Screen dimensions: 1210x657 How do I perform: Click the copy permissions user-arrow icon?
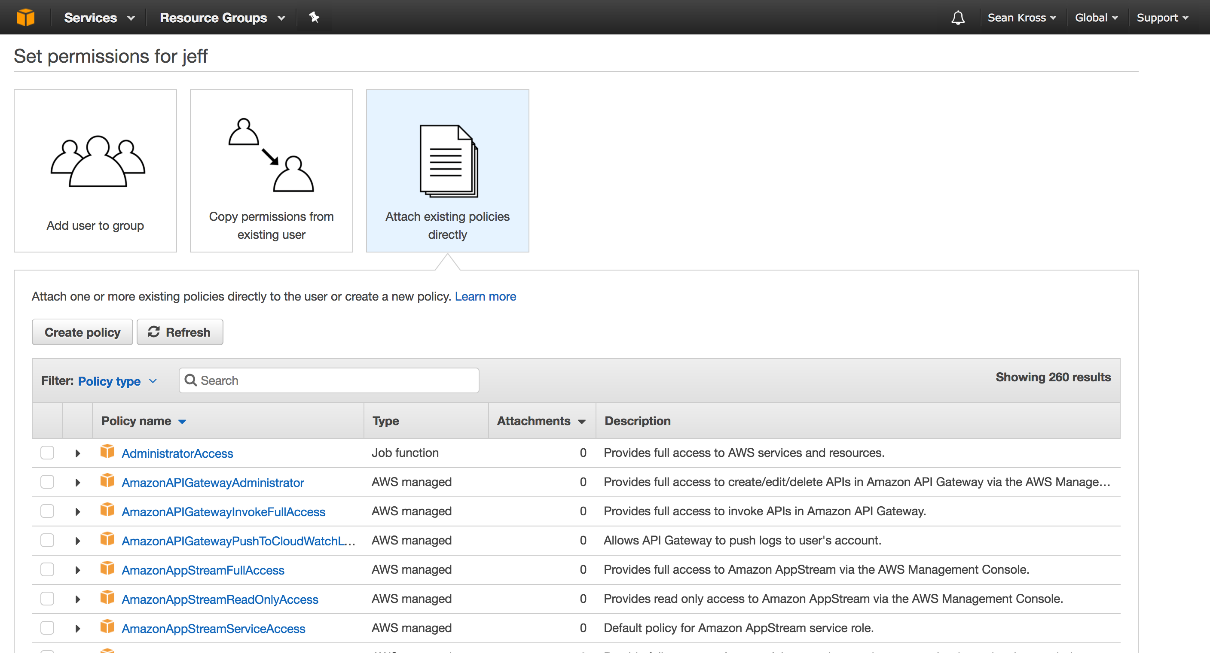pyautogui.click(x=271, y=155)
